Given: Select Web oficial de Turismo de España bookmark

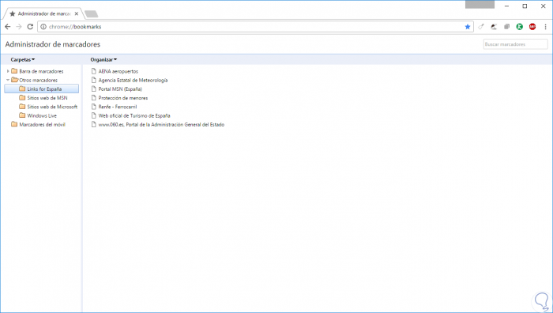Looking at the screenshot, I should (x=134, y=115).
